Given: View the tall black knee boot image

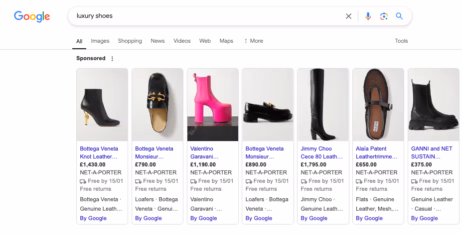Looking at the screenshot, I should click(323, 105).
